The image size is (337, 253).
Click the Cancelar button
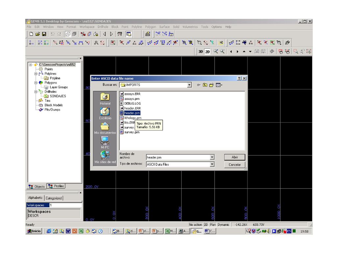(x=234, y=165)
